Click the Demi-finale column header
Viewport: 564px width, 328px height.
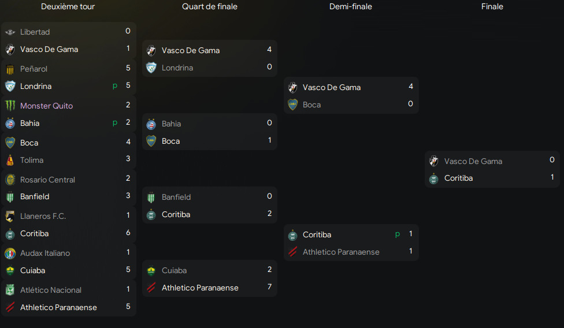click(x=351, y=7)
